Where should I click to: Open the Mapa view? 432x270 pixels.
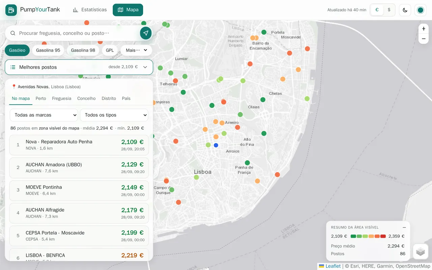point(128,10)
